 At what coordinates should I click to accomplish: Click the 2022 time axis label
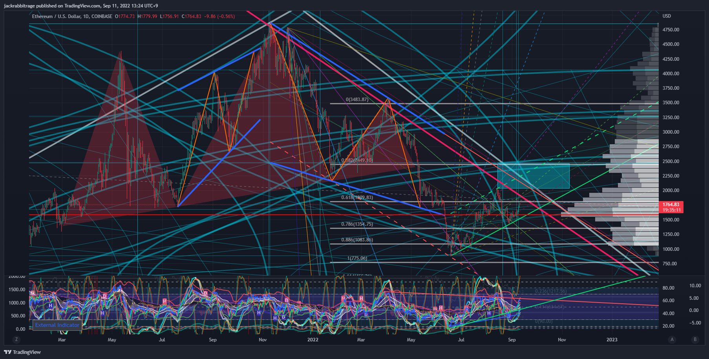(x=313, y=340)
